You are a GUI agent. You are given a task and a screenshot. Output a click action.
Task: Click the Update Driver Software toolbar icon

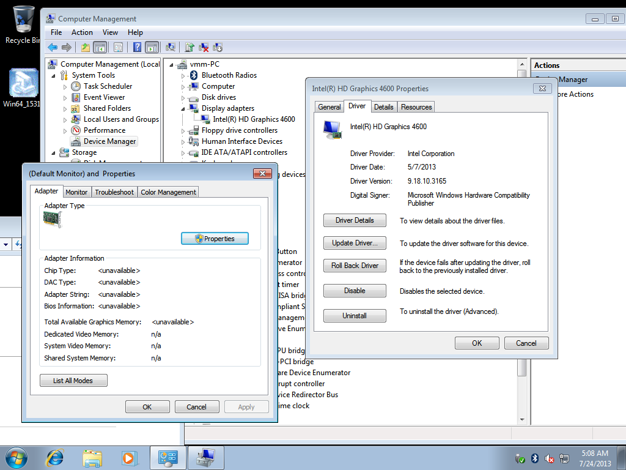coord(190,47)
